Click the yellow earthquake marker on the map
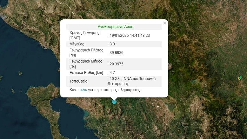Viewport: 247px width, 139px height. click(239, 78)
